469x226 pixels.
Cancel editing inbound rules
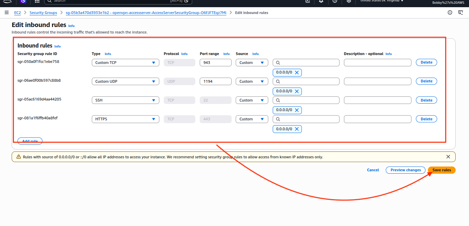coord(373,170)
